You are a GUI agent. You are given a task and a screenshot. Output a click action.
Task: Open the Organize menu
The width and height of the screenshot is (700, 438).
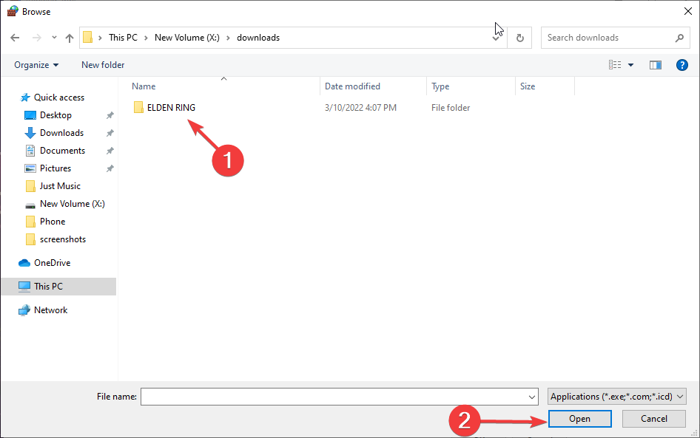[x=36, y=65]
